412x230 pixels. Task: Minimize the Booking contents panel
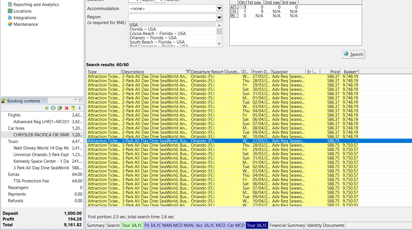[x=75, y=100]
